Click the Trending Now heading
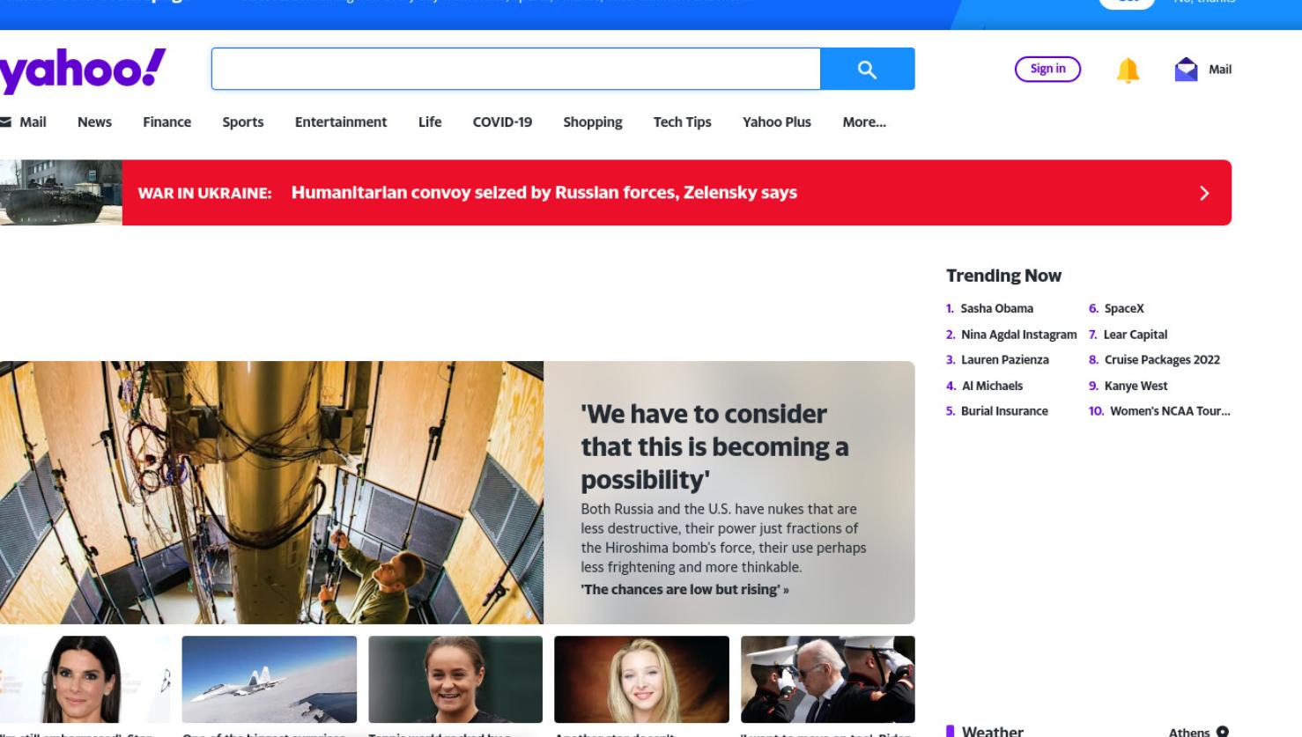 pyautogui.click(x=1003, y=276)
